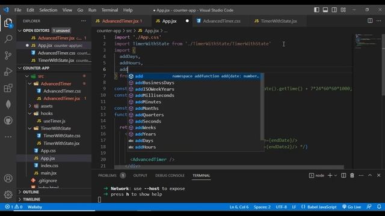This screenshot has height=216, width=385.
Task: Click Wallaby in the status bar
Action: [35, 207]
